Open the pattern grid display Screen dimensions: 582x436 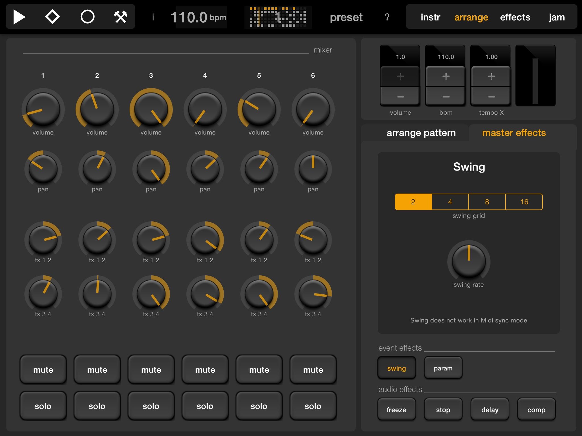point(278,17)
